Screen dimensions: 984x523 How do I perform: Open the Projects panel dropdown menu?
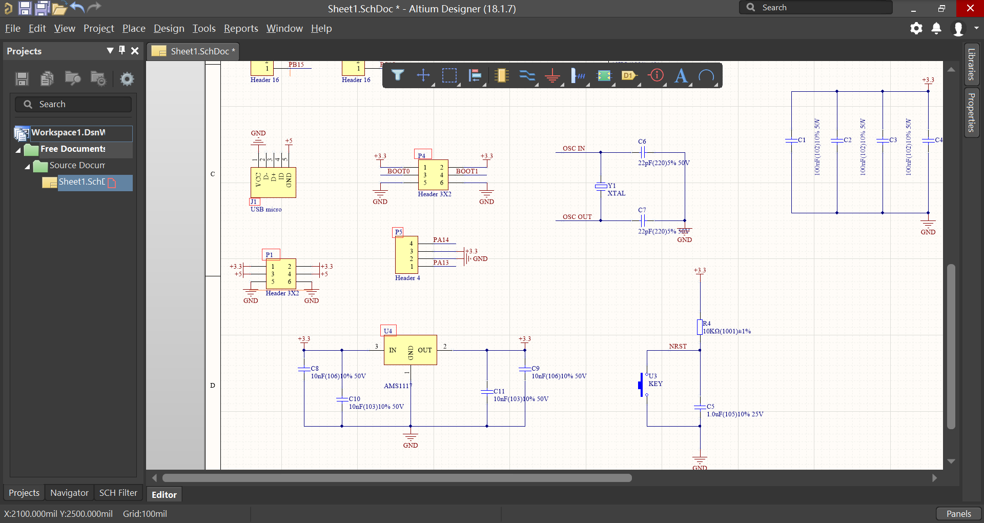110,51
